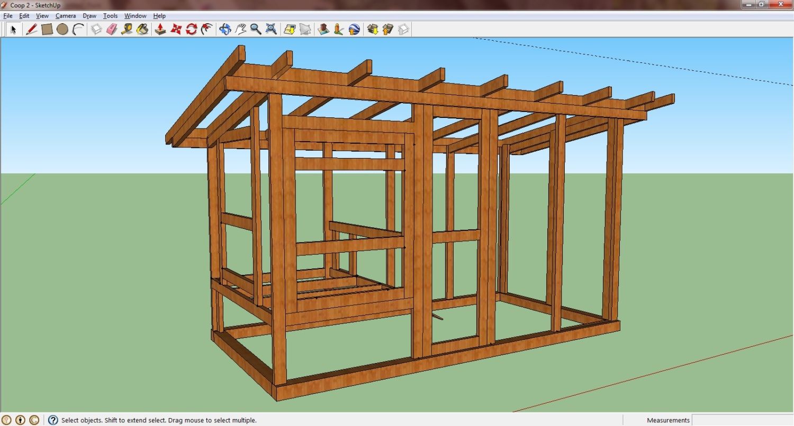Viewport: 794px width, 426px height.
Task: Select the Orbit camera tool
Action: [225, 29]
